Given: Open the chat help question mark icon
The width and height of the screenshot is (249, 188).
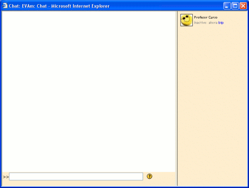Looking at the screenshot, I should (x=149, y=176).
